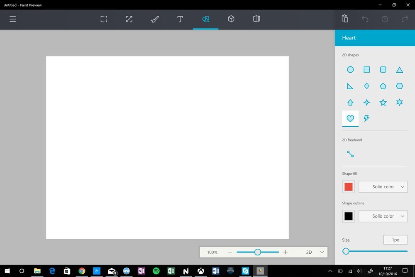Choose the five-point star shape

tap(383, 102)
